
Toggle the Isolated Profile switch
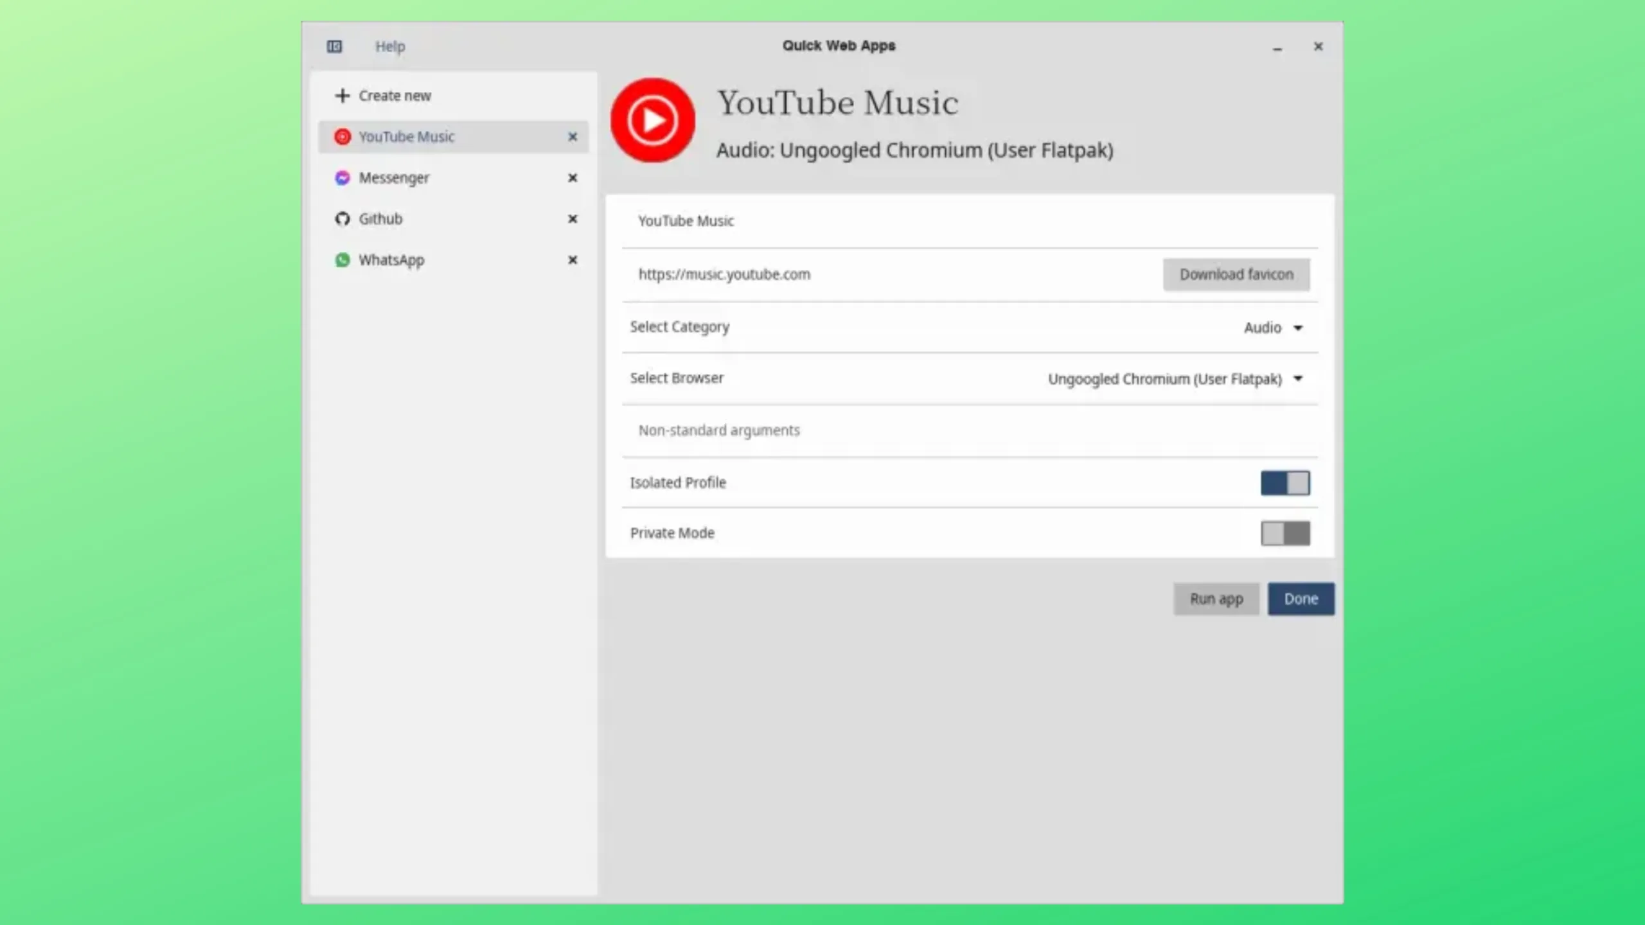(1285, 483)
